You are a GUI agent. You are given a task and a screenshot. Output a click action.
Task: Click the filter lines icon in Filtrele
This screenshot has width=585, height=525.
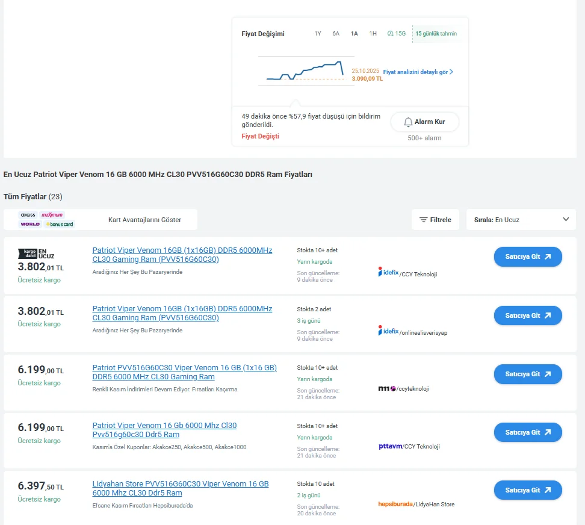point(423,220)
